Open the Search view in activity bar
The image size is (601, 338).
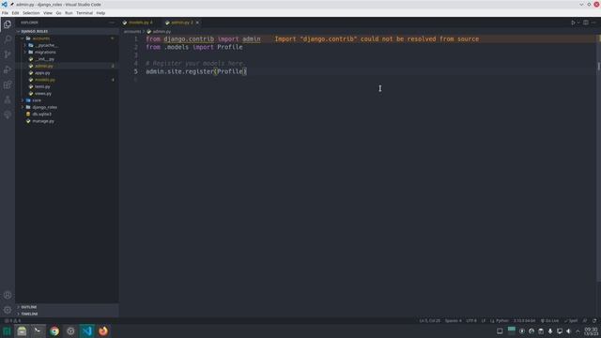(x=8, y=39)
